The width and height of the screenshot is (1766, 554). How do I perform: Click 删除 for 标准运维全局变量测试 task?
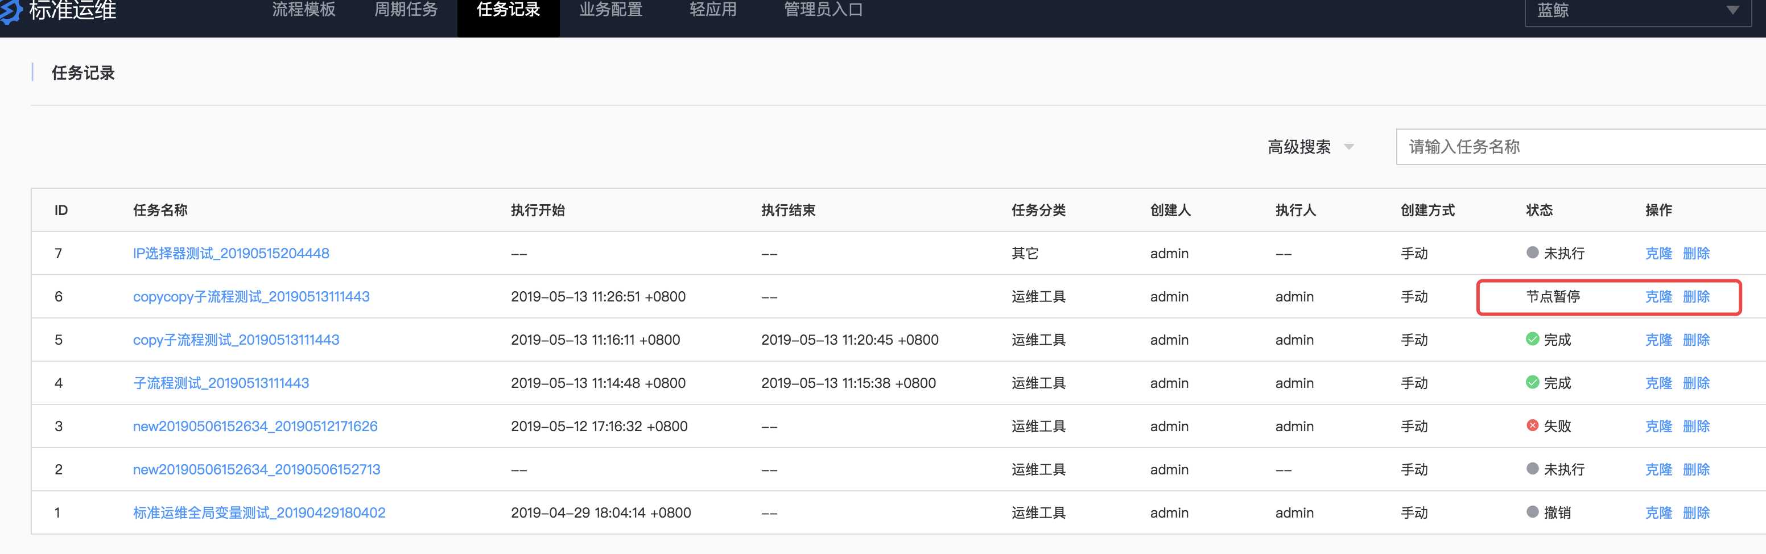click(x=1696, y=512)
